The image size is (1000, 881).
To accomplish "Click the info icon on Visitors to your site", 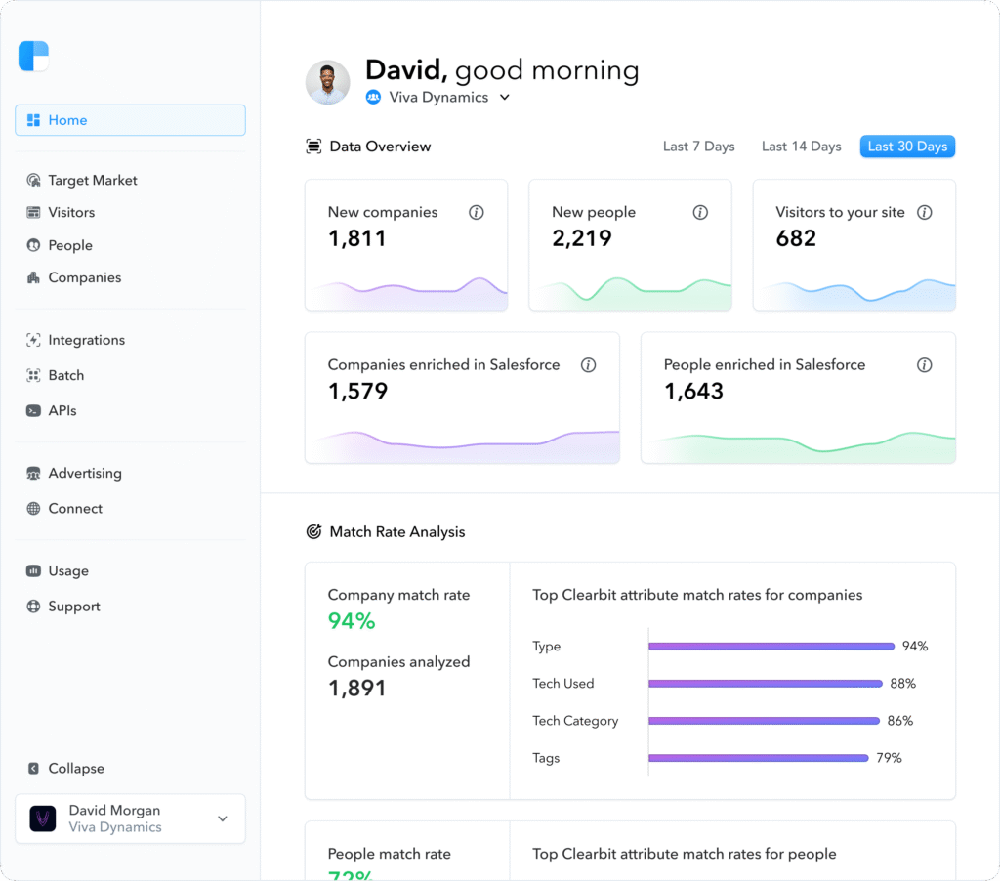I will coord(925,212).
